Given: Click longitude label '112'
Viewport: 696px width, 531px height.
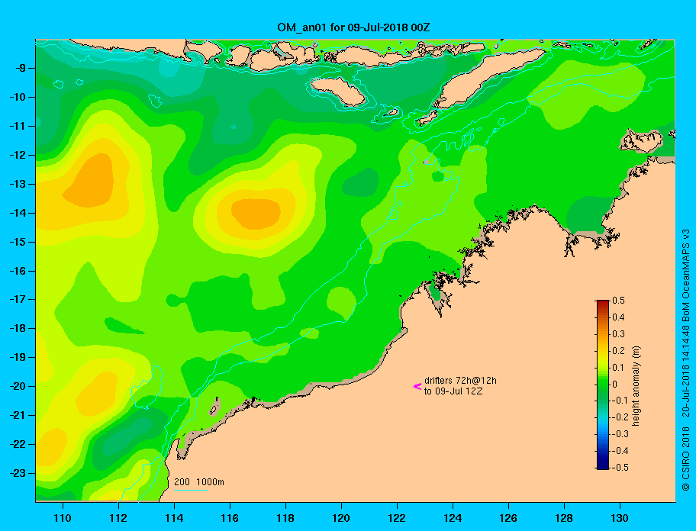Looking at the screenshot, I should [x=118, y=518].
